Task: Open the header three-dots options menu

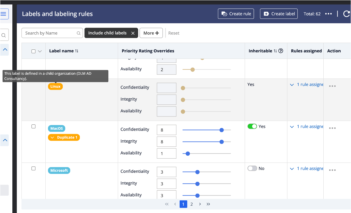Action: 328,14
